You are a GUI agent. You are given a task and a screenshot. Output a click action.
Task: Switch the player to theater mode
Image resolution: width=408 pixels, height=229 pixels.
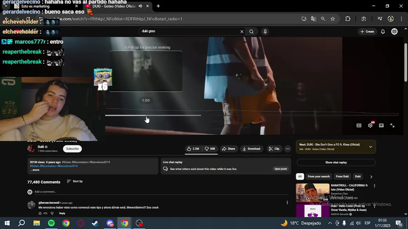(381, 125)
